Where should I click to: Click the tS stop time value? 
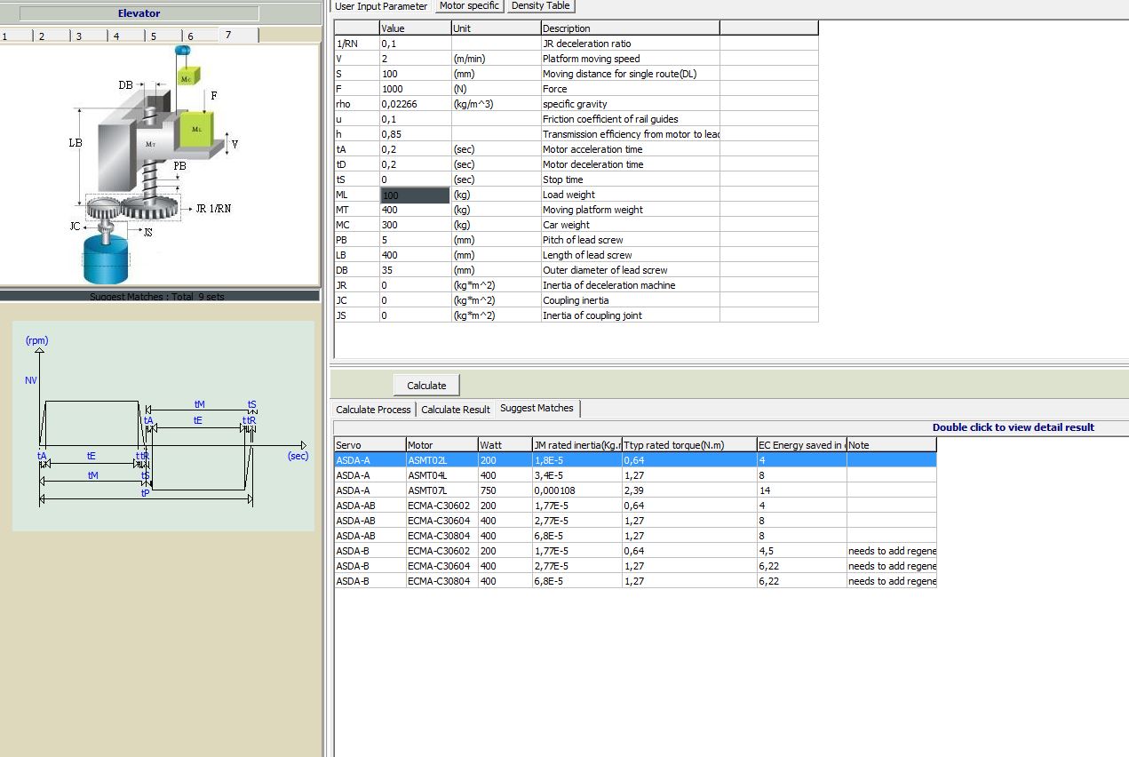tap(415, 179)
